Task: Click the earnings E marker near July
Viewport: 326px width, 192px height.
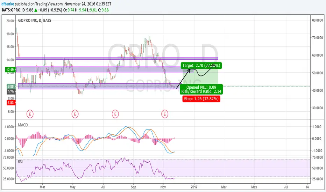Action: [x=115, y=114]
